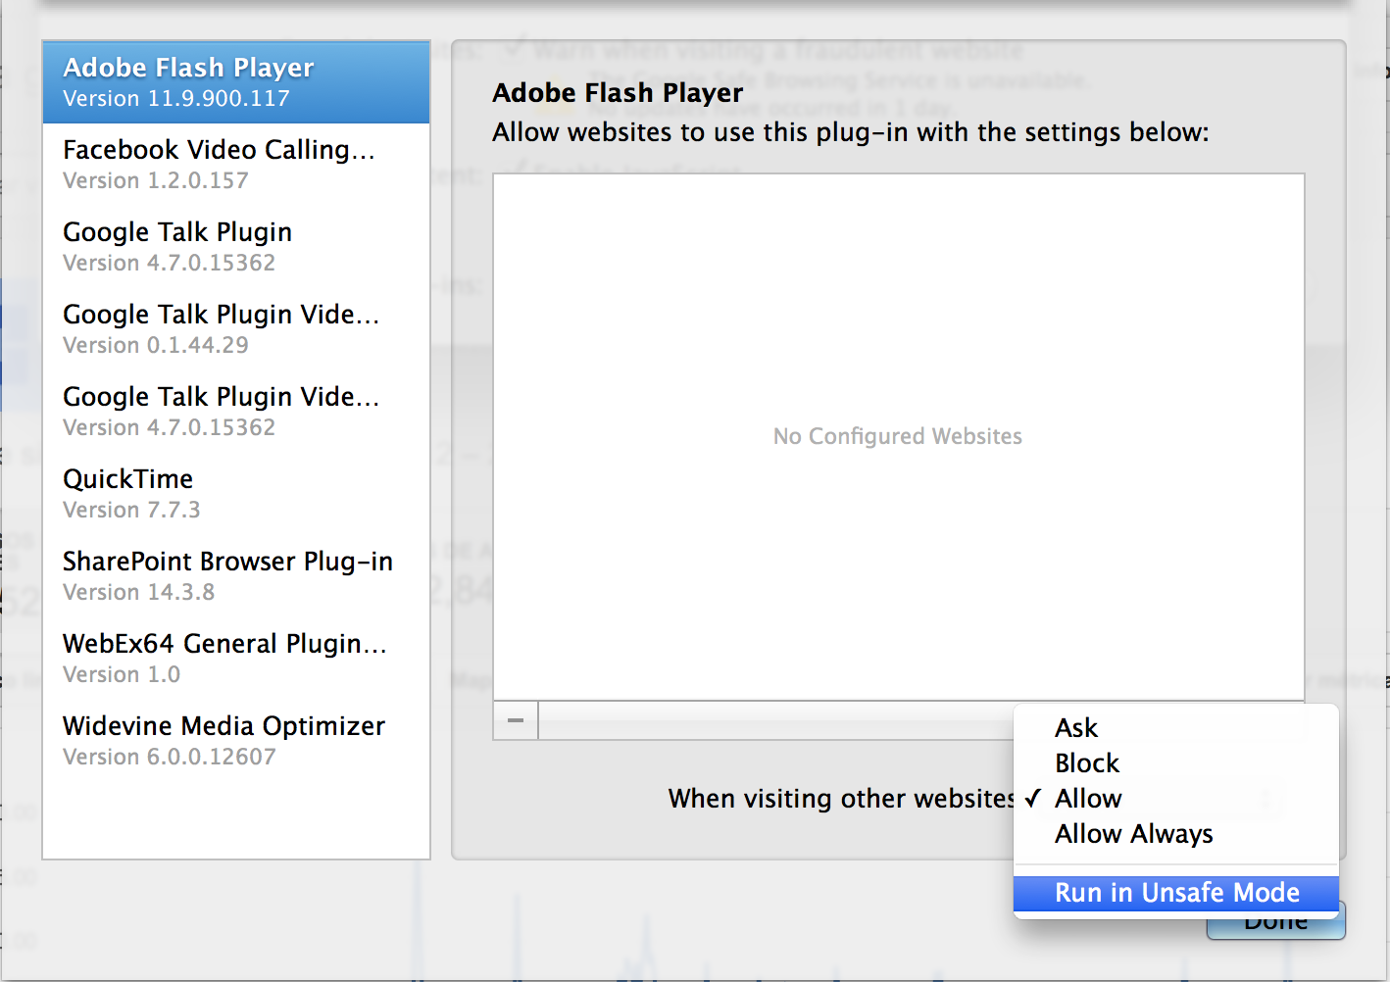
Task: Click the checkmark beside Allow
Action: 1032,799
